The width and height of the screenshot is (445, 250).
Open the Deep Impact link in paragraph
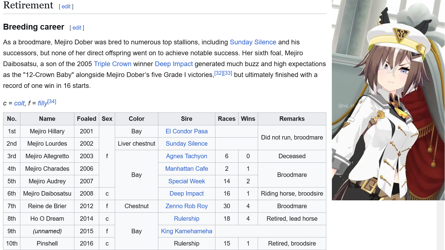[x=174, y=64]
